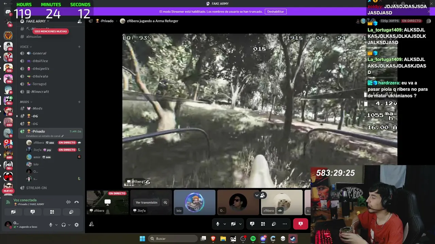
Task: Click the Deshabilitar streamer mode button
Action: (276, 12)
